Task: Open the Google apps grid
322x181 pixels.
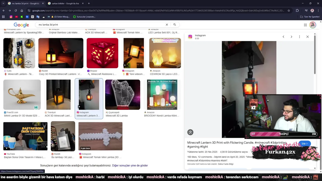Action: click(305, 25)
